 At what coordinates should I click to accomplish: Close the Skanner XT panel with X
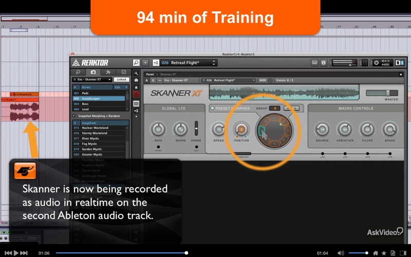(x=401, y=75)
